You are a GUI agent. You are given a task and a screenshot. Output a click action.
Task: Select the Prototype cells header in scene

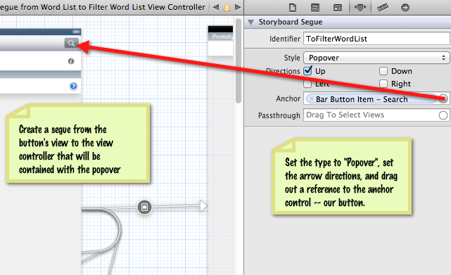point(221,37)
